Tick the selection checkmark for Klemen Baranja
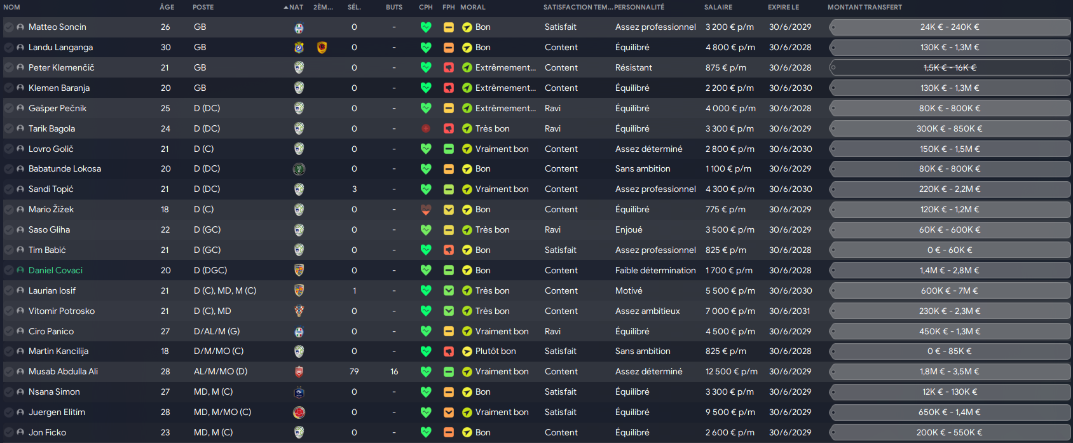Viewport: 1073px width, 443px height. click(x=8, y=88)
